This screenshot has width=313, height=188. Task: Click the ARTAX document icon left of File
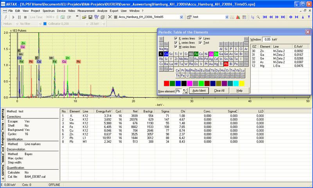(x=5, y=11)
